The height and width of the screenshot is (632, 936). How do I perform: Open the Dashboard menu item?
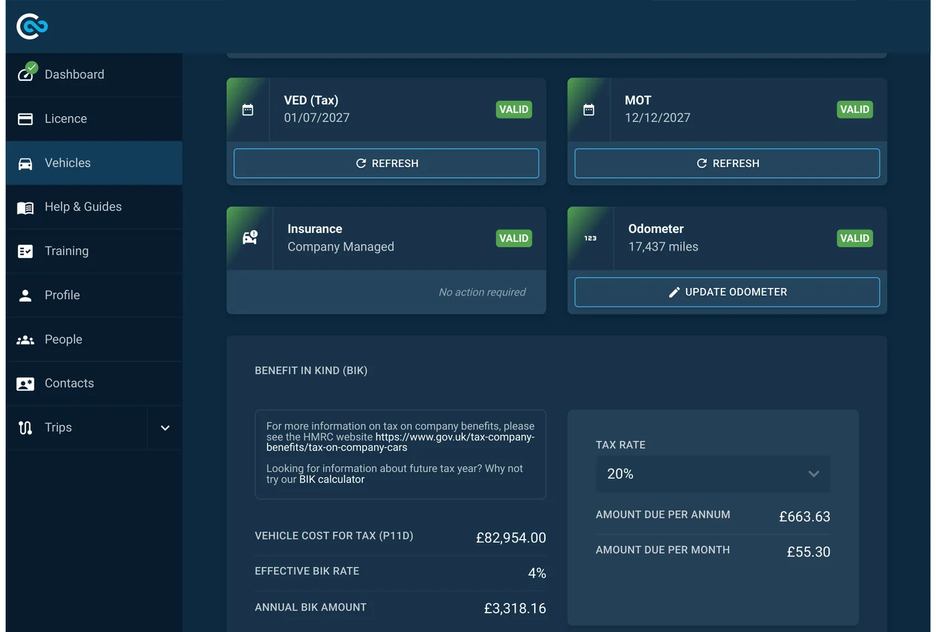[x=94, y=75]
